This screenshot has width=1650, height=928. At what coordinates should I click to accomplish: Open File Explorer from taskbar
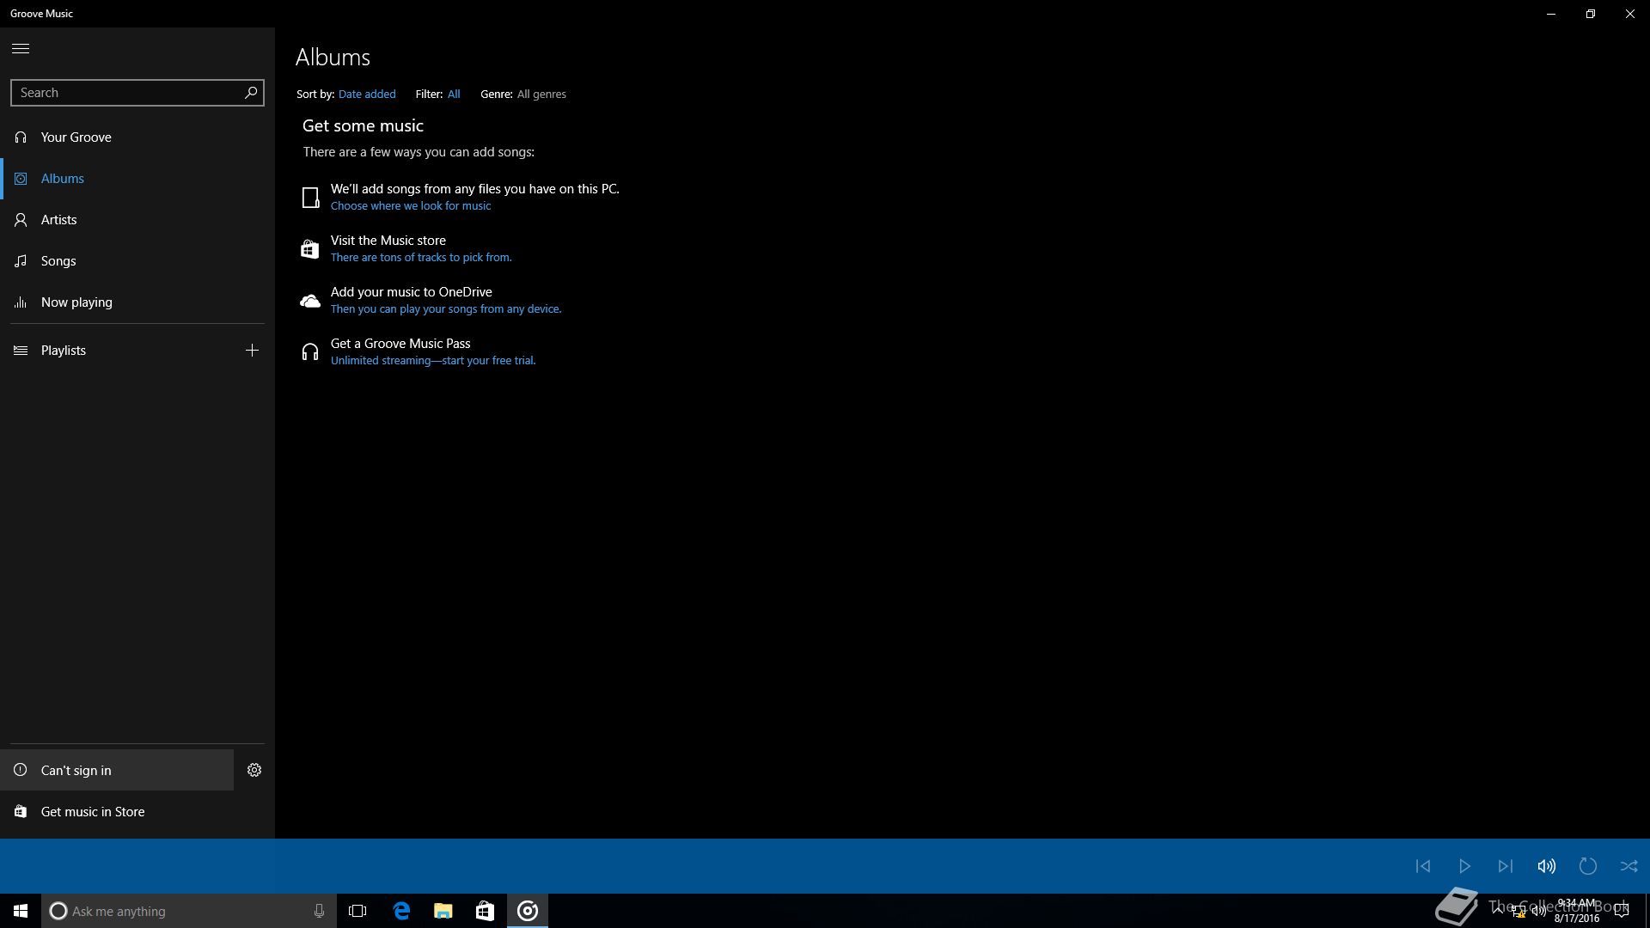443,911
